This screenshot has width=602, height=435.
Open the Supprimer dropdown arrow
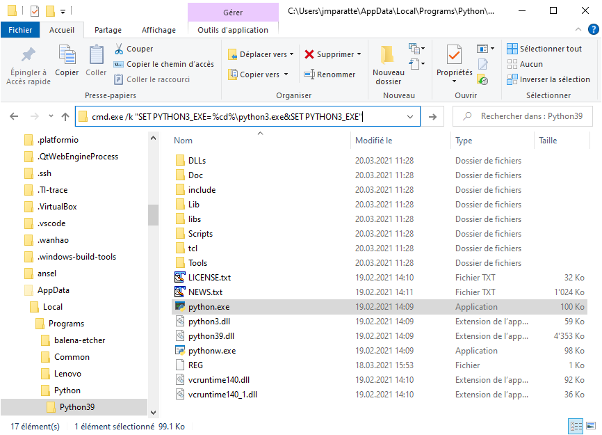tap(359, 54)
